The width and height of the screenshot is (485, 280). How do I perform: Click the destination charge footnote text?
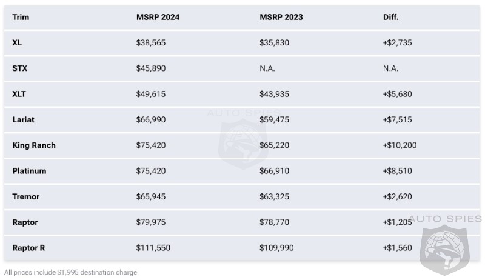coord(70,272)
